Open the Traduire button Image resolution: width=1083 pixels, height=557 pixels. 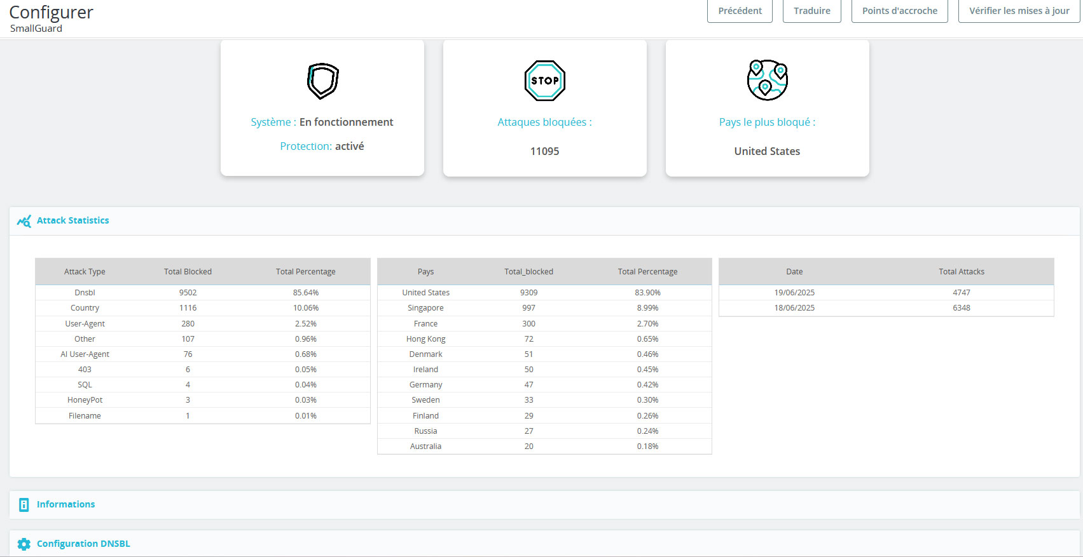[811, 11]
